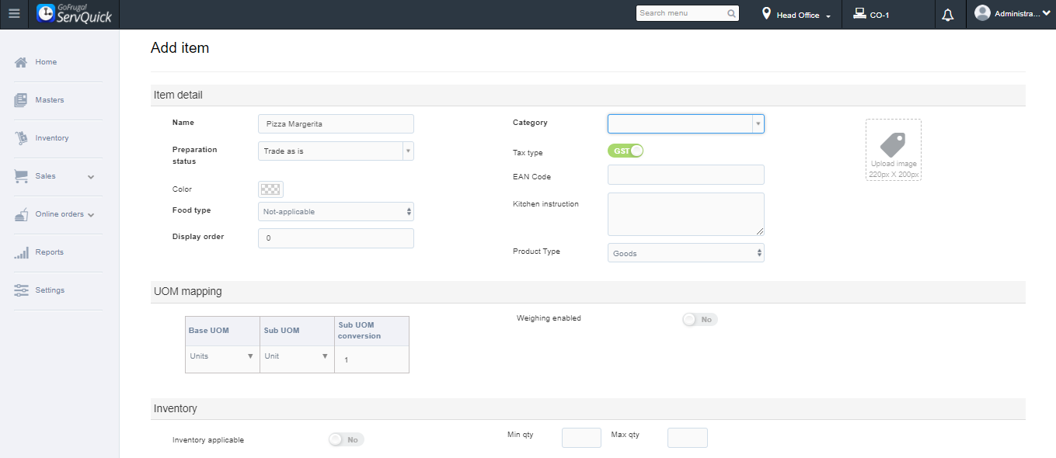This screenshot has height=458, width=1056.
Task: Open the Category dropdown
Action: point(685,123)
